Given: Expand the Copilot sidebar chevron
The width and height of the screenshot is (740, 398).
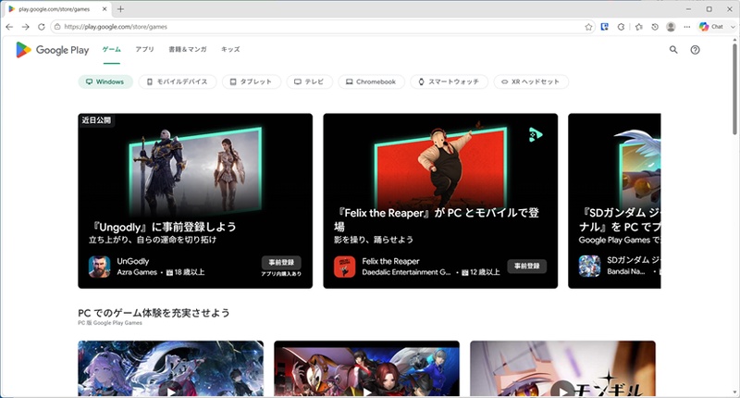Looking at the screenshot, I should 733,27.
